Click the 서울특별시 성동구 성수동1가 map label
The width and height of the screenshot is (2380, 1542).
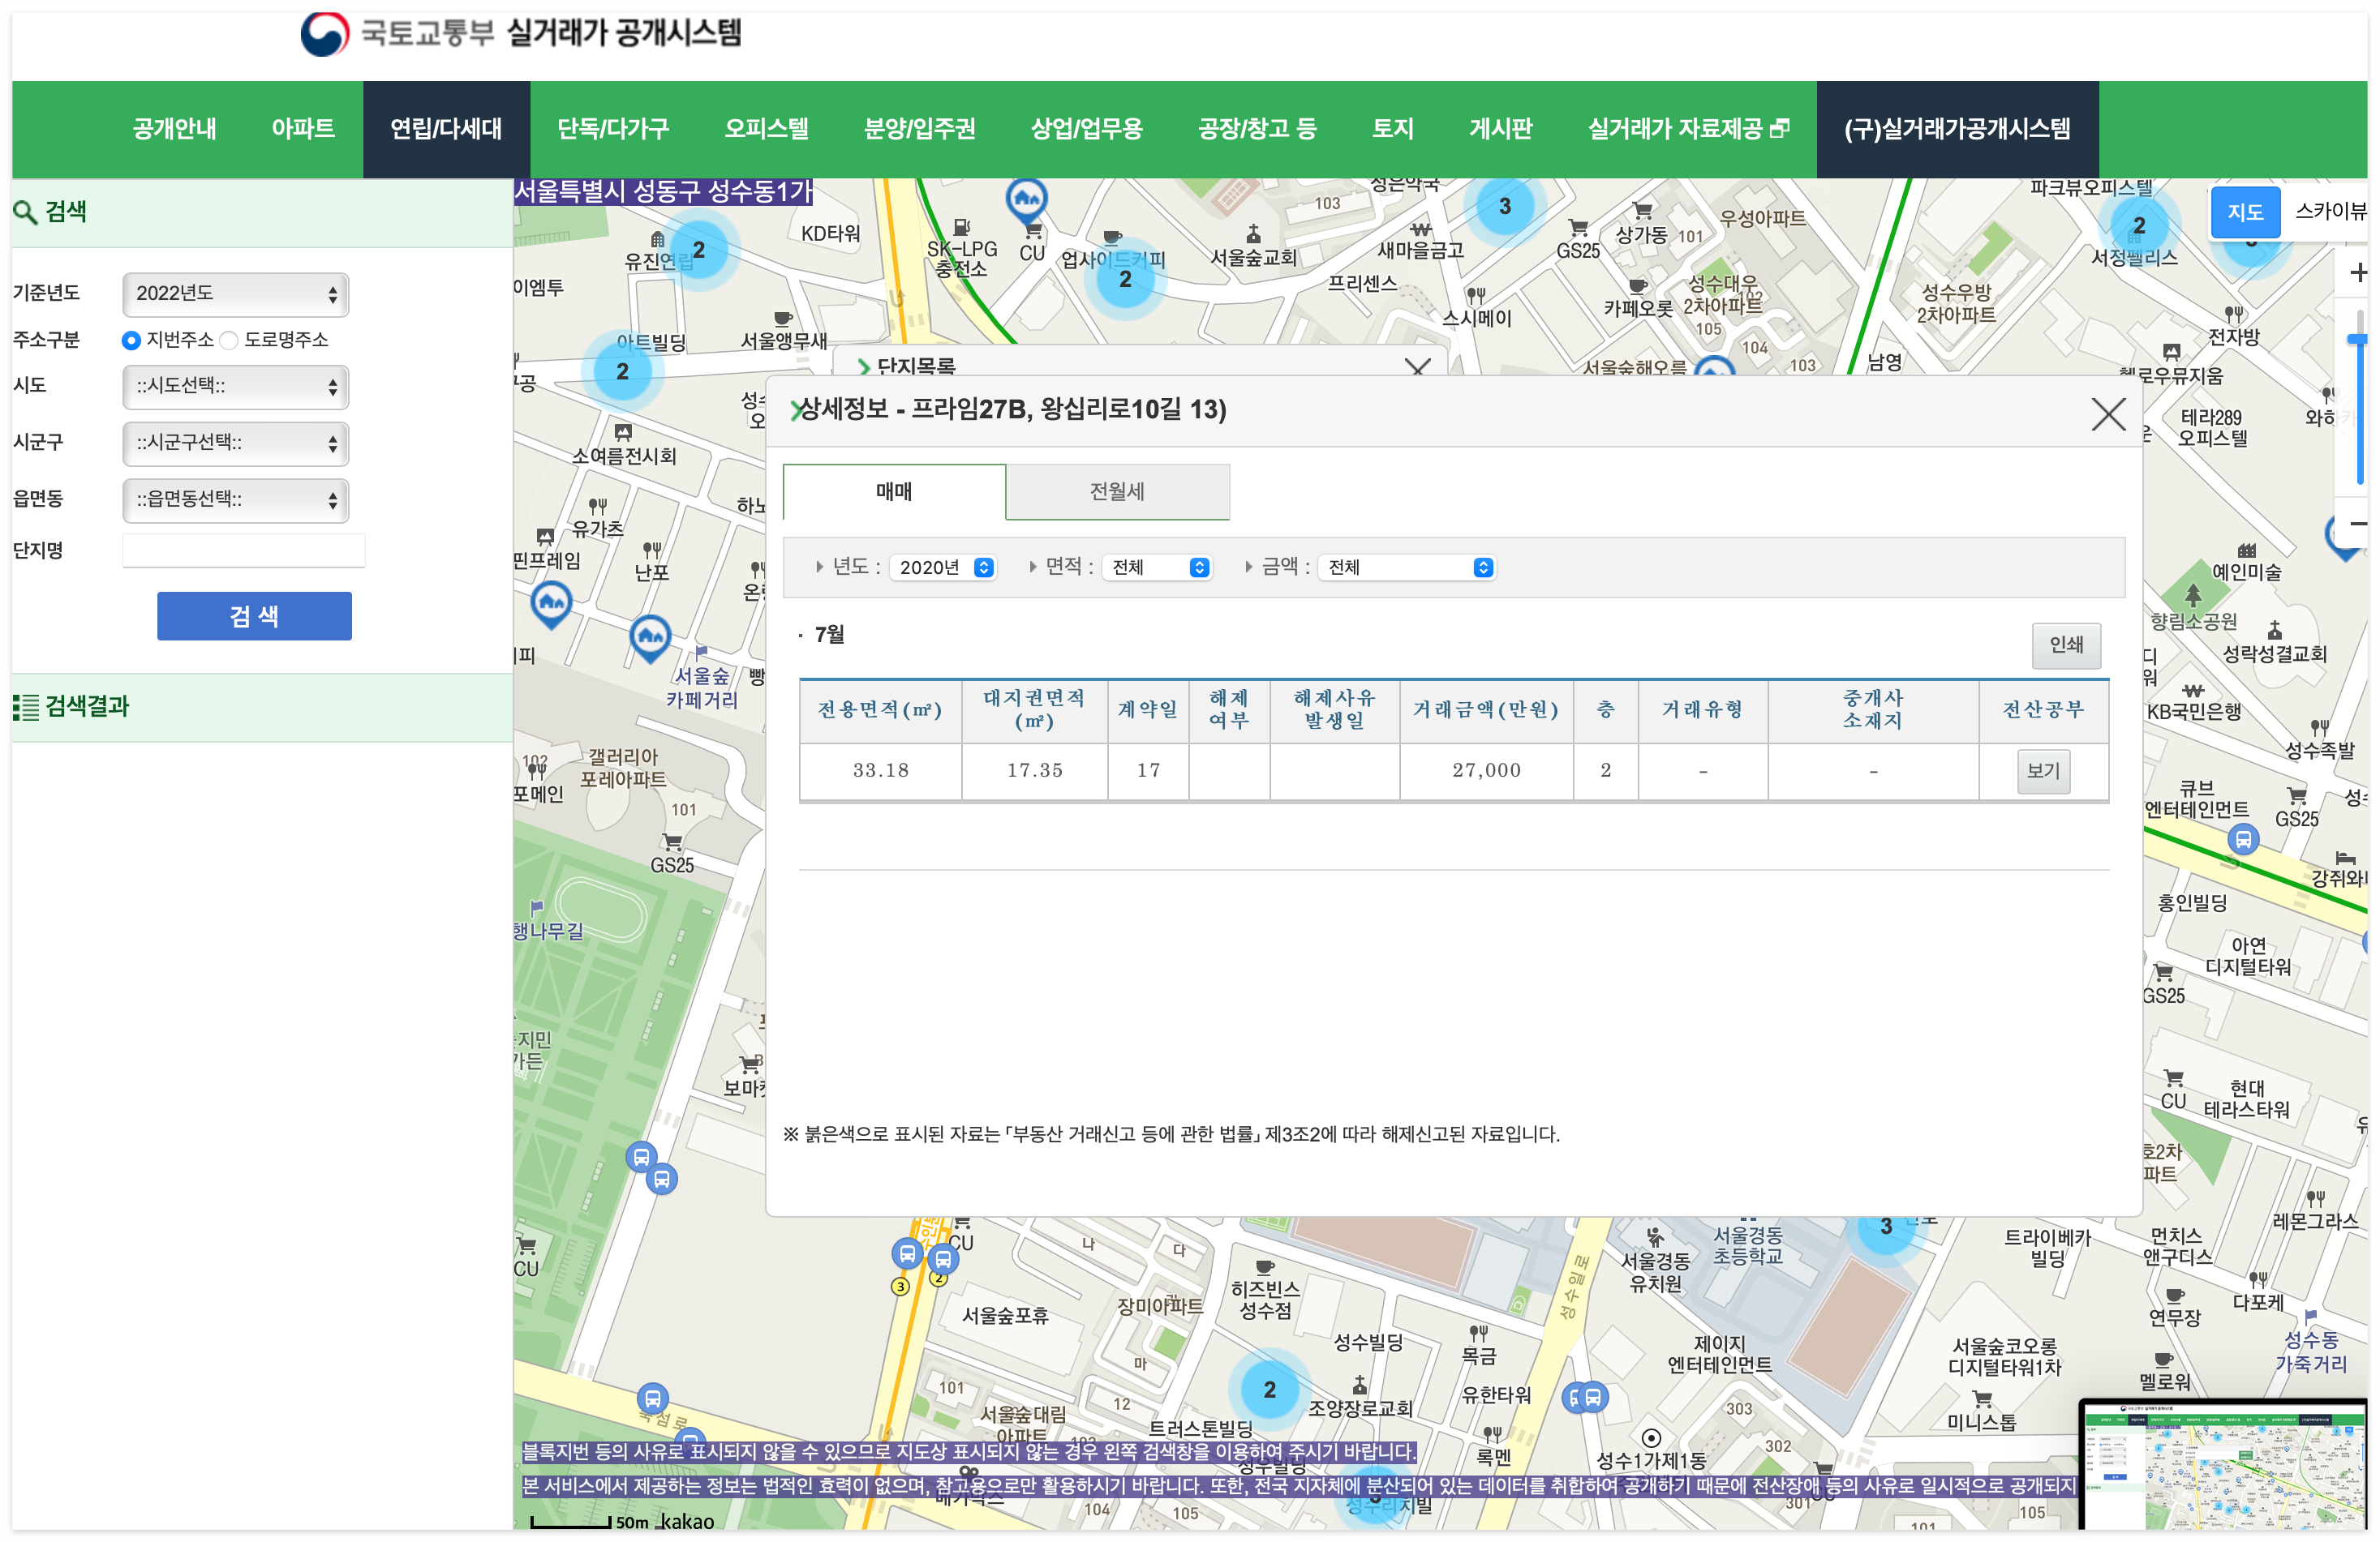662,191
